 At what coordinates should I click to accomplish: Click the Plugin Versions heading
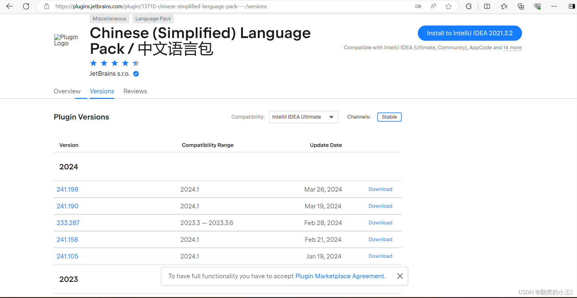[81, 117]
